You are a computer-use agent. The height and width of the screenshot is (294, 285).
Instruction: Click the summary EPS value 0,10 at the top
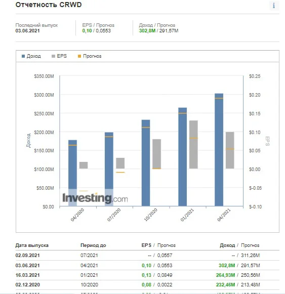click(x=87, y=31)
